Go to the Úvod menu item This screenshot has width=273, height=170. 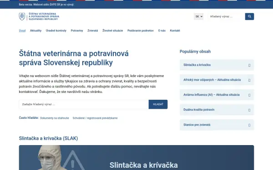point(22,30)
